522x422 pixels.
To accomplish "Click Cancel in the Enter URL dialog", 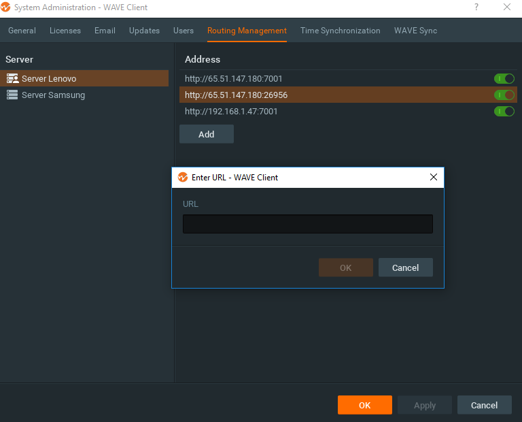I will tap(406, 267).
